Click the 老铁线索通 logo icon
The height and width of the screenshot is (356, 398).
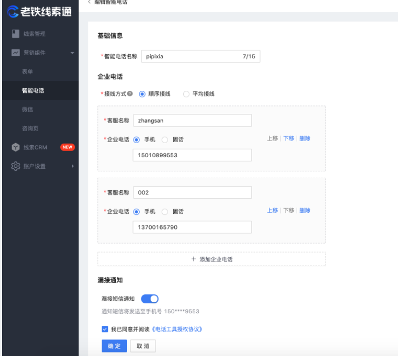(x=13, y=12)
